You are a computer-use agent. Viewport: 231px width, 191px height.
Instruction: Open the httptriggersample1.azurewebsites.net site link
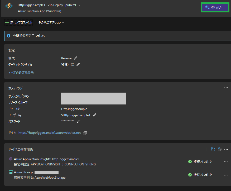50,133
